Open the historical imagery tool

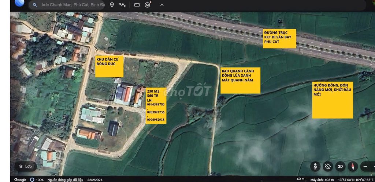point(148,5)
